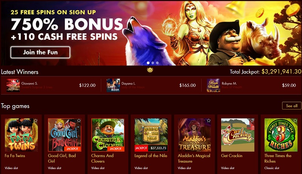Screen dimensions: 302x174
Task: Click star on Three Times the Riches
Action: tap(295, 121)
